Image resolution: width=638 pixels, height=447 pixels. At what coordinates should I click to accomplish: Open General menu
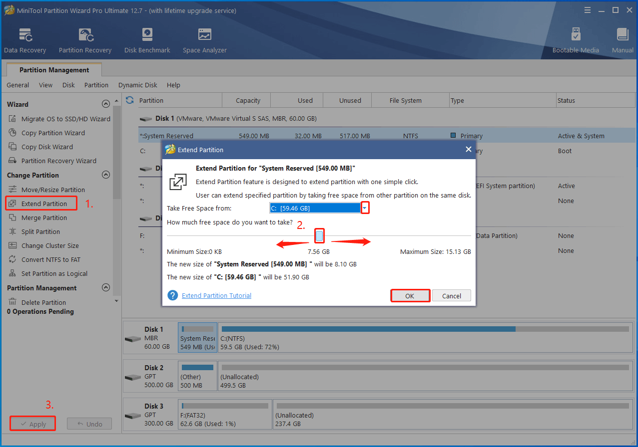coord(18,85)
